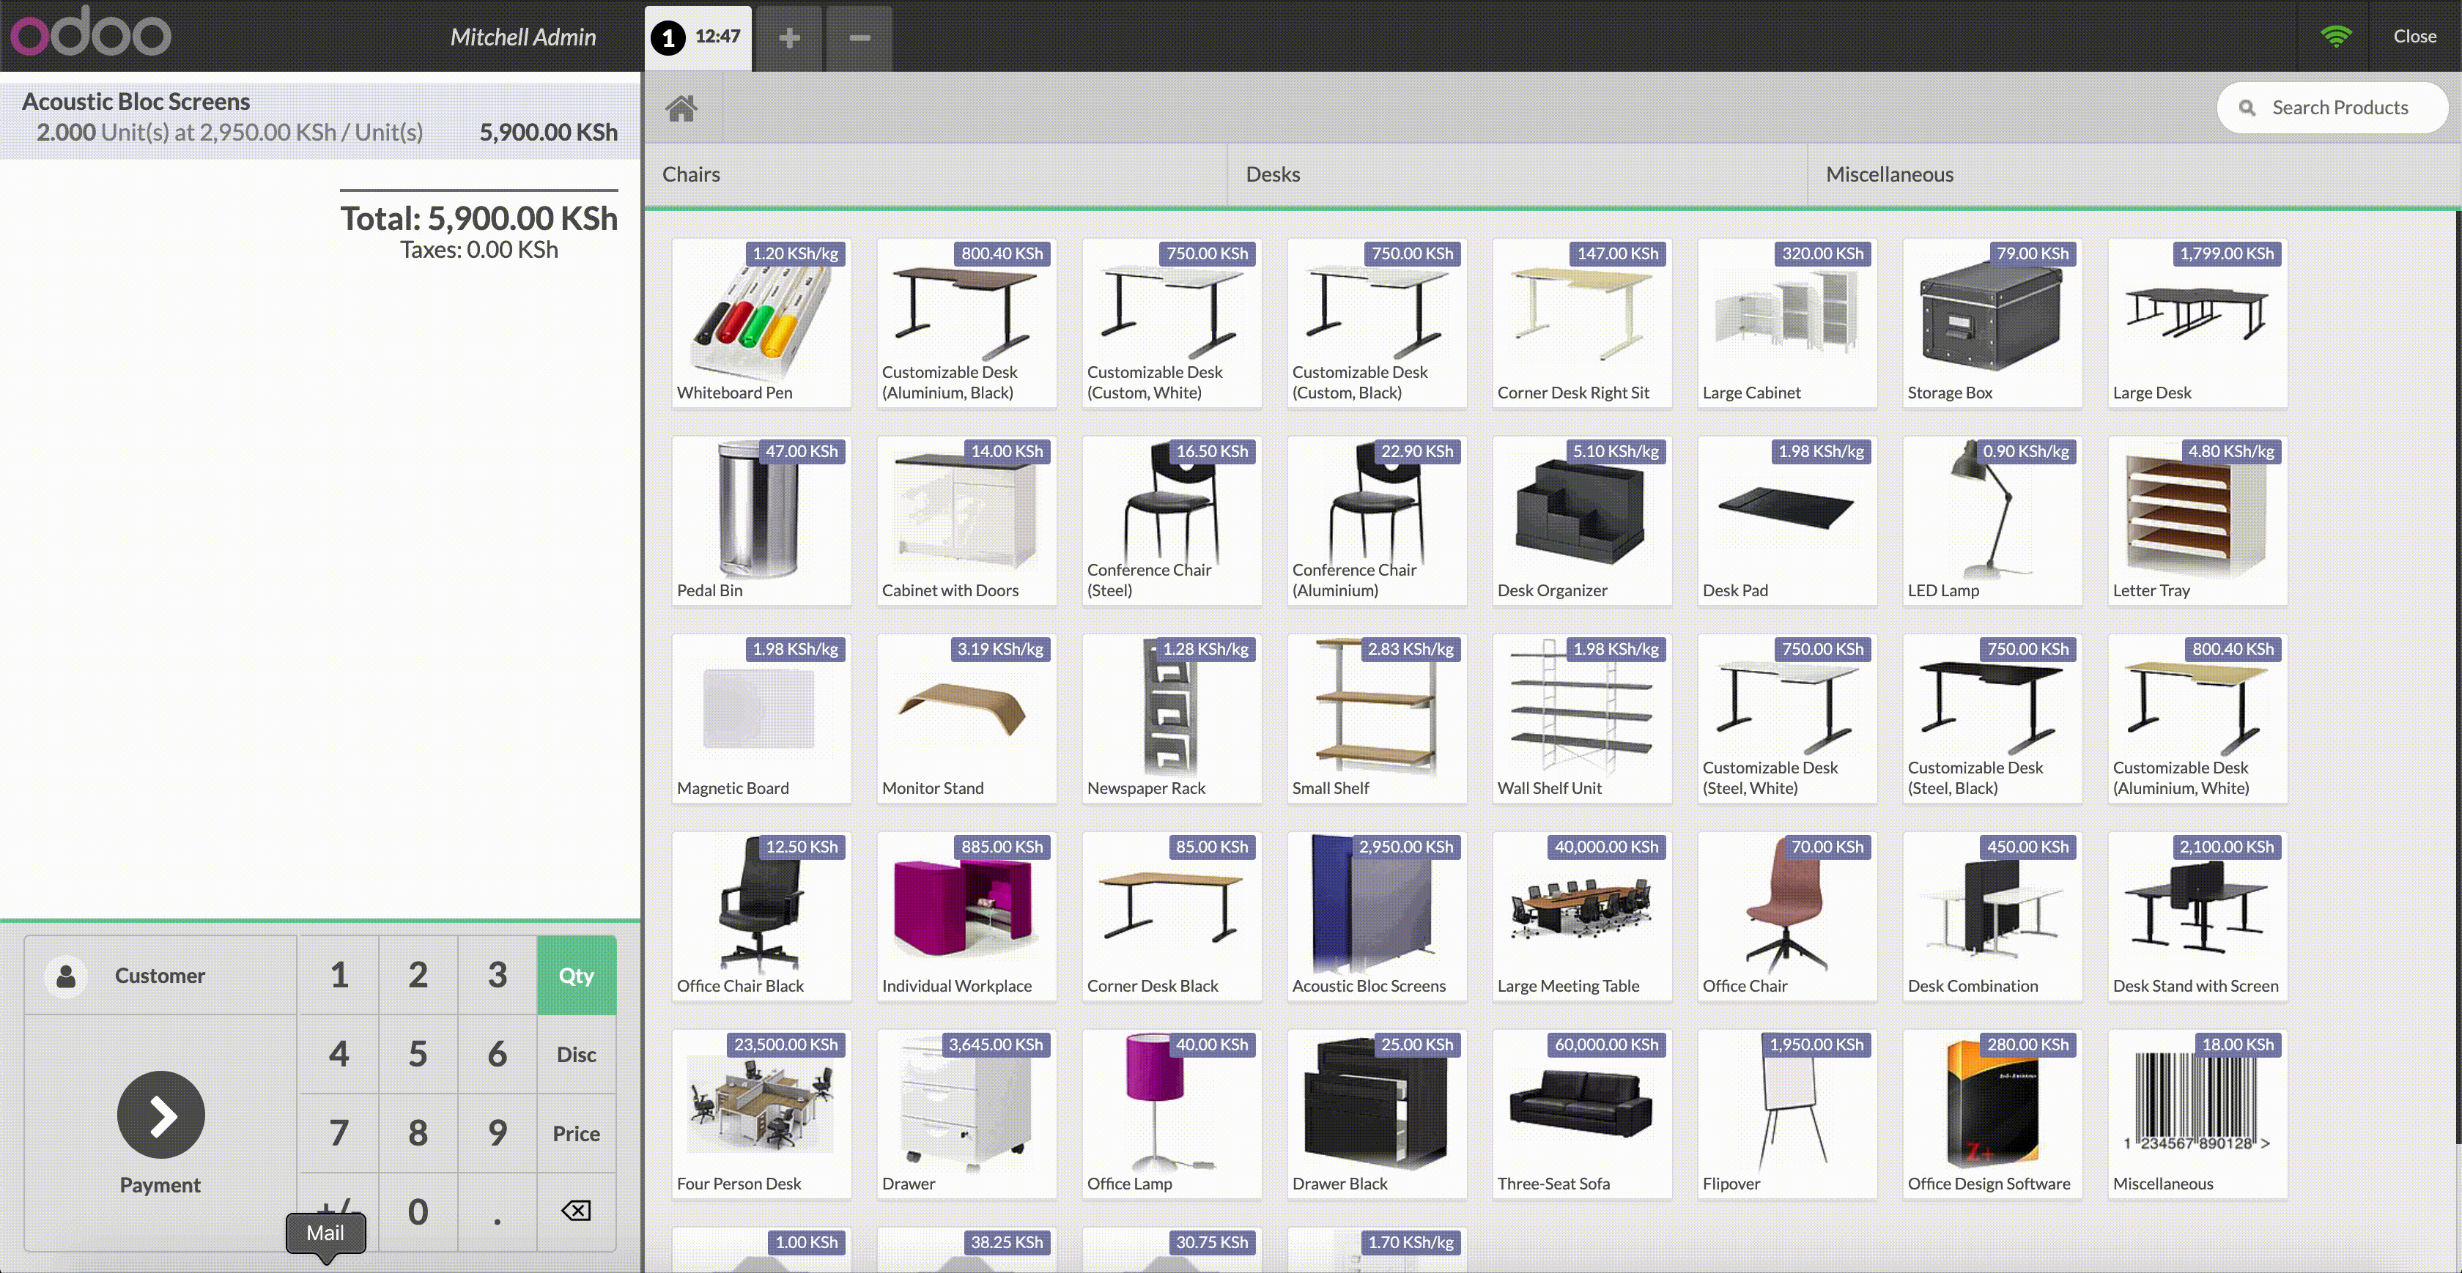Add Flipover product
The width and height of the screenshot is (2462, 1273).
[x=1787, y=1114]
